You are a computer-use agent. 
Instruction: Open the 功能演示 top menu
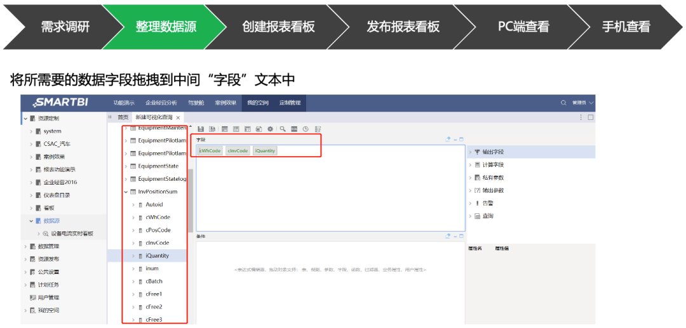pos(124,103)
